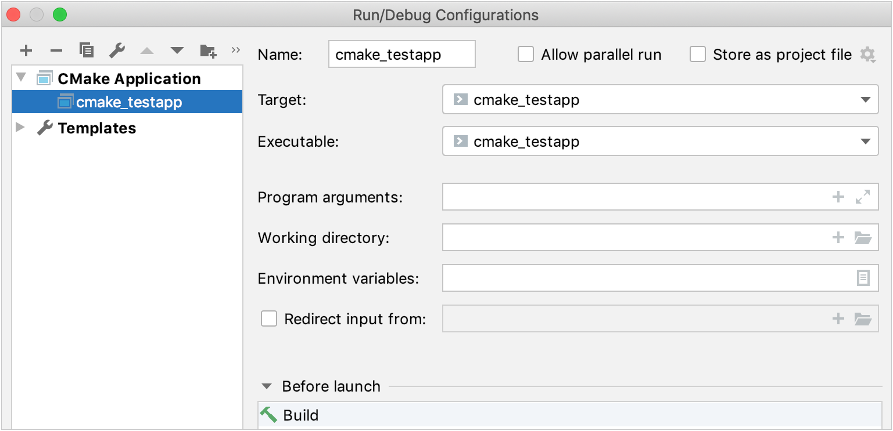Expand the Templates tree node
The width and height of the screenshot is (893, 431).
point(19,128)
